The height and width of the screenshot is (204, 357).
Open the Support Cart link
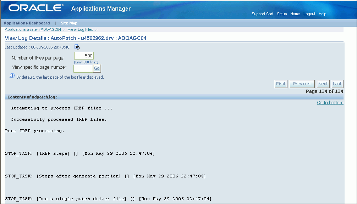pos(262,14)
